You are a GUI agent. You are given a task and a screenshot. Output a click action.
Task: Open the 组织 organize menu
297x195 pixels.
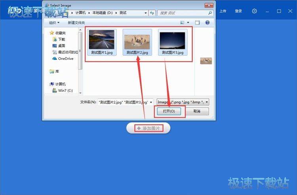(54, 23)
